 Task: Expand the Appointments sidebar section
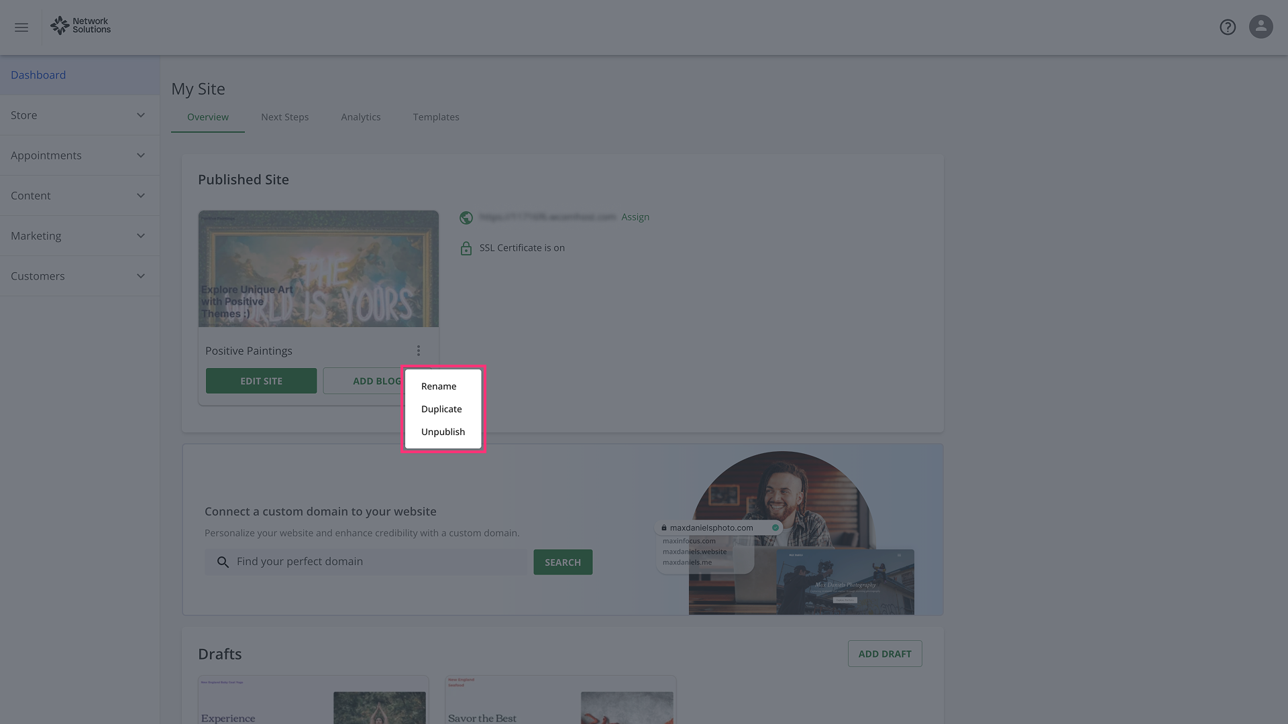(79, 156)
